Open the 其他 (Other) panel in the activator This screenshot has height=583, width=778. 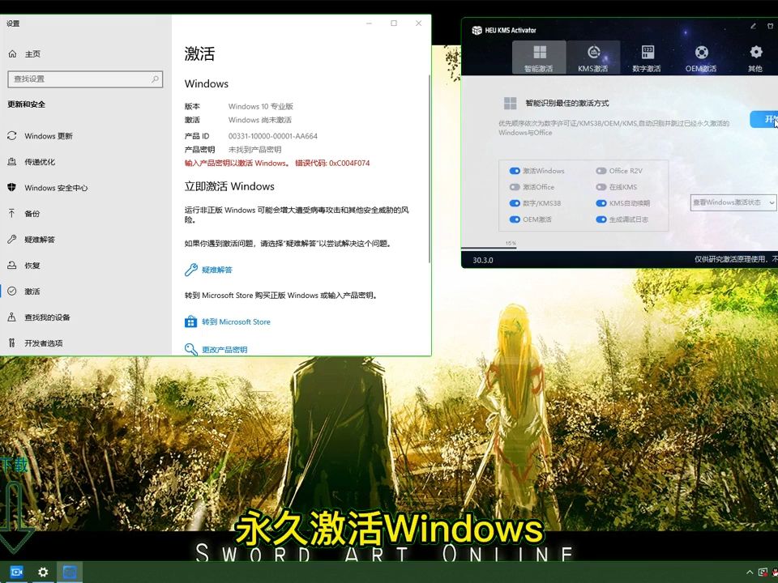click(754, 57)
